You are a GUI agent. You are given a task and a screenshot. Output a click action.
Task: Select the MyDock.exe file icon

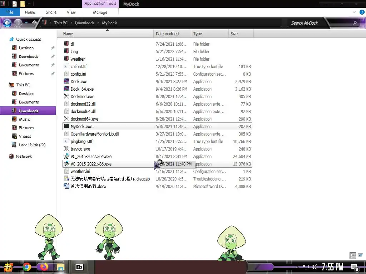click(x=66, y=126)
